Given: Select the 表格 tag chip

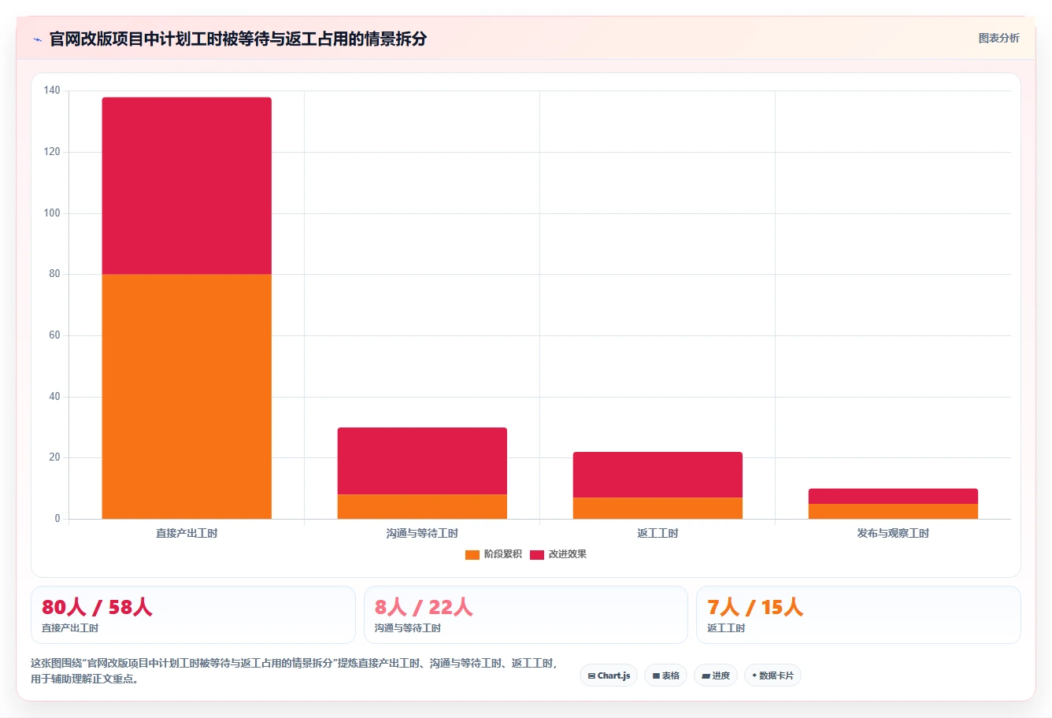Looking at the screenshot, I should pos(665,675).
